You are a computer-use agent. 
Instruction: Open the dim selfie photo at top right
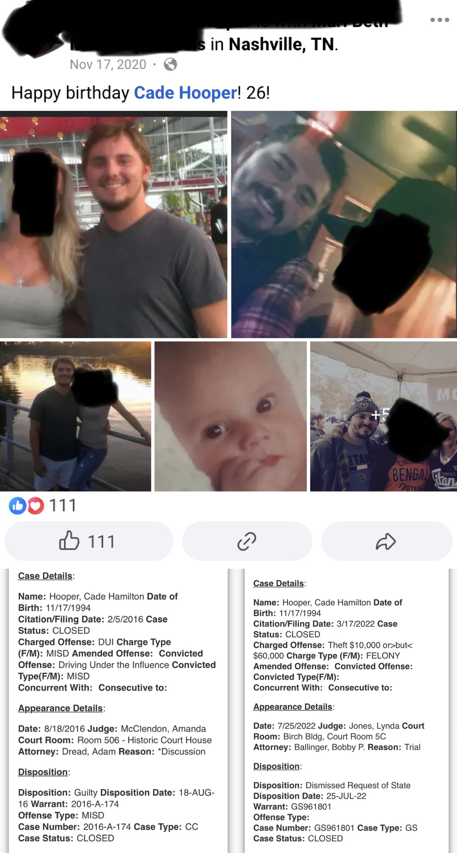pos(344,224)
